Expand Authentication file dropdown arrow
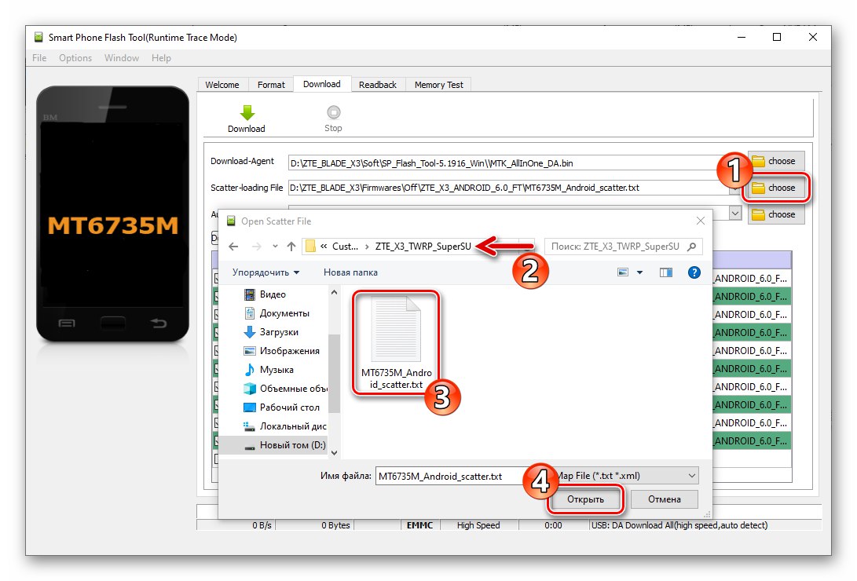This screenshot has width=857, height=581. (x=735, y=214)
